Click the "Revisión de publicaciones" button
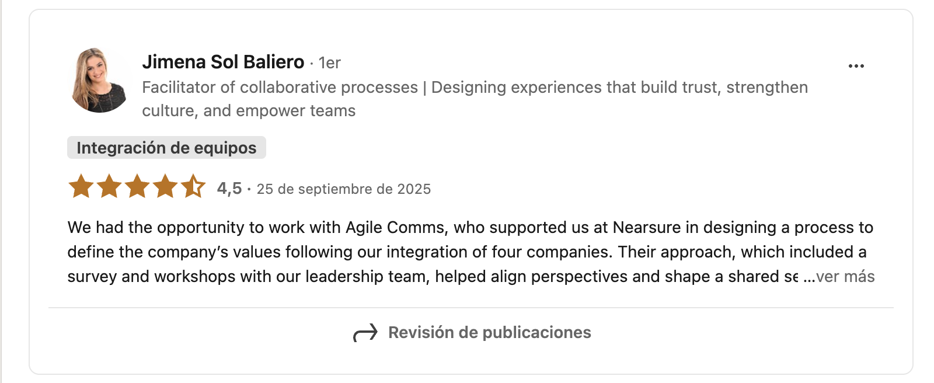Image resolution: width=934 pixels, height=383 pixels. click(489, 333)
